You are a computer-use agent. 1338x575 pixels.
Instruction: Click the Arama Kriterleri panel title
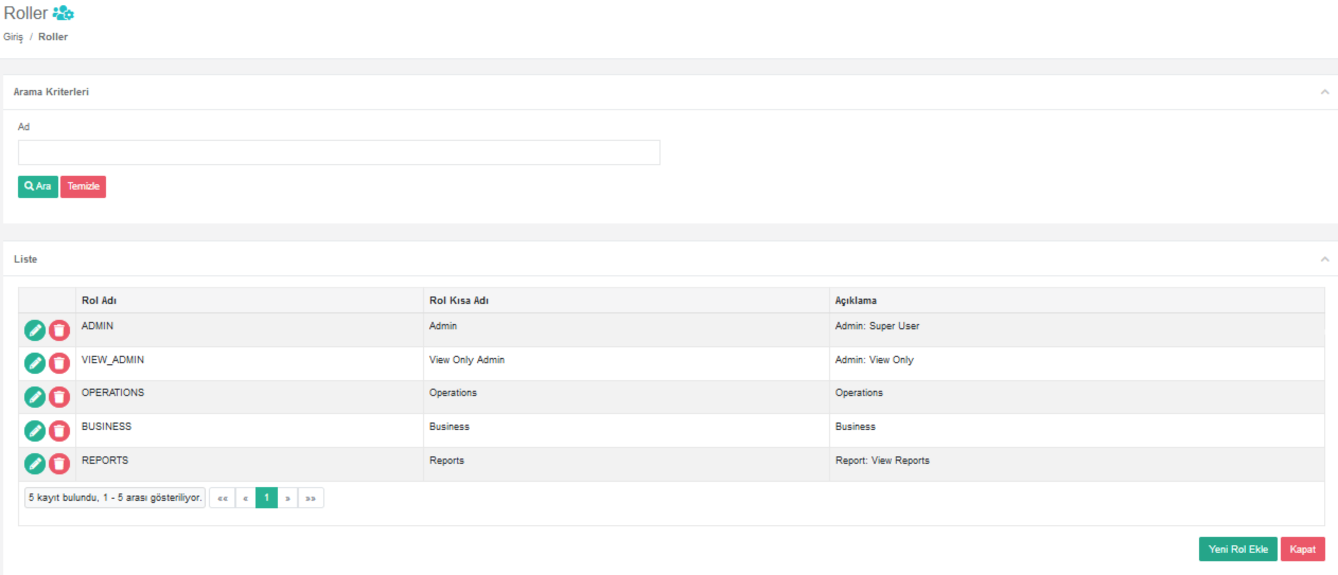pos(51,92)
